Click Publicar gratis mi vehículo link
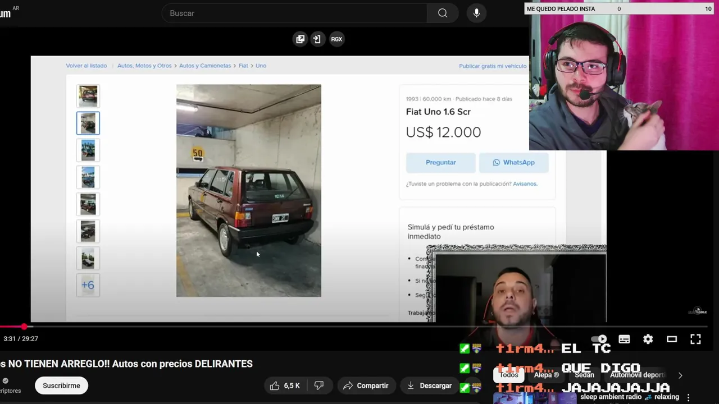Image resolution: width=719 pixels, height=404 pixels. coord(493,66)
